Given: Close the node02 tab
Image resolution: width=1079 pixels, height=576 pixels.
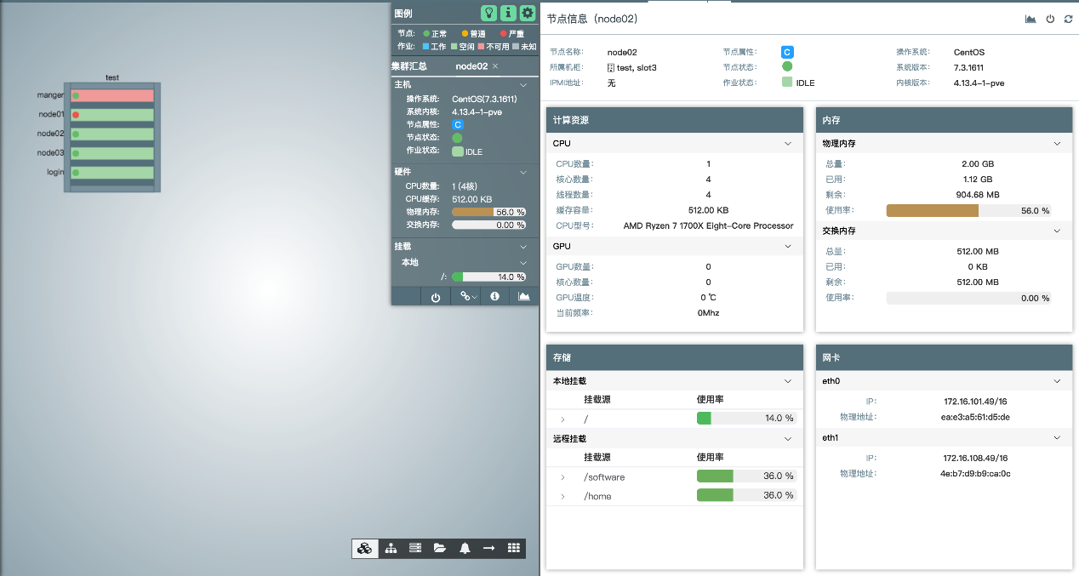Looking at the screenshot, I should [x=495, y=66].
